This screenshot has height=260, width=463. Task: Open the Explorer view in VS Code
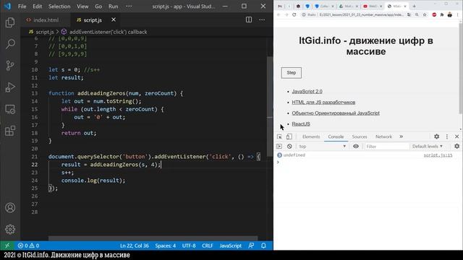pos(10,22)
